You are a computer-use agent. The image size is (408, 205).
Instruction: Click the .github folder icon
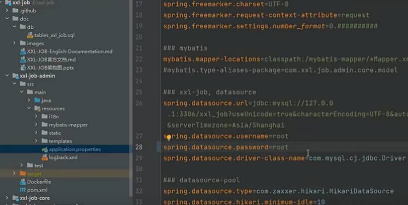pos(15,10)
